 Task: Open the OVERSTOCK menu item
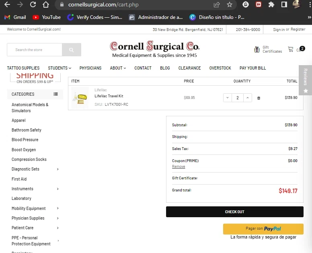[x=220, y=68]
